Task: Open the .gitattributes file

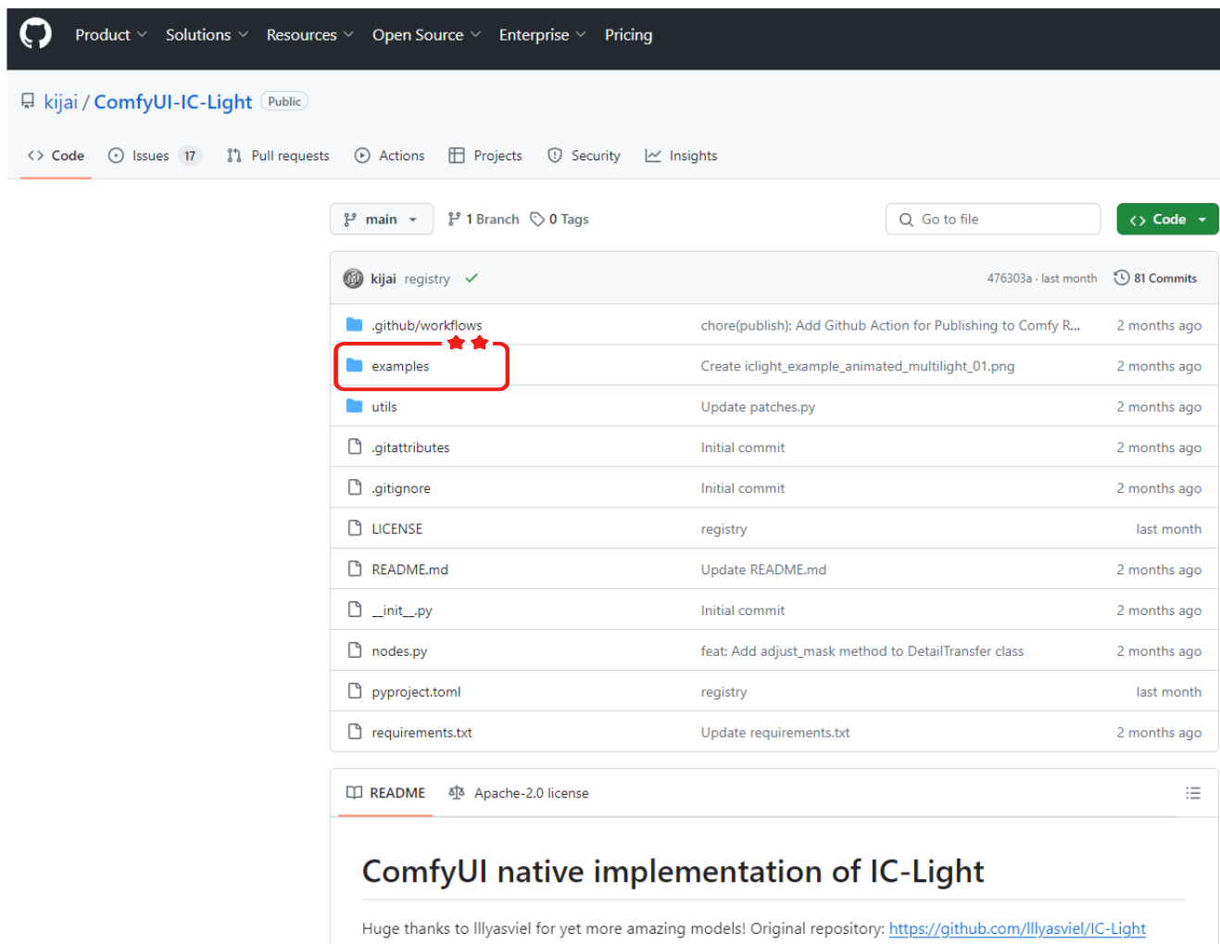Action: click(x=410, y=447)
